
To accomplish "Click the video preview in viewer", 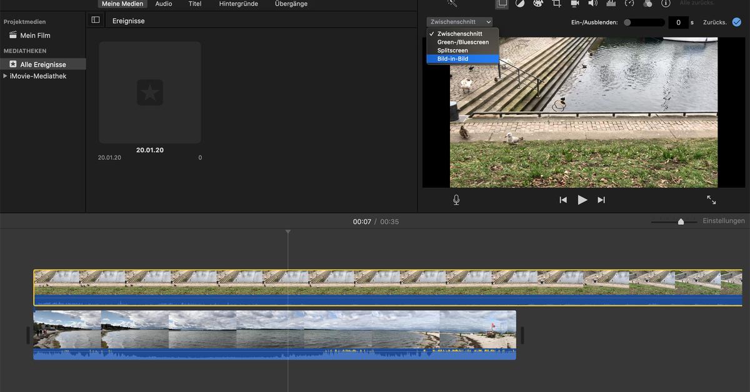I will [584, 112].
